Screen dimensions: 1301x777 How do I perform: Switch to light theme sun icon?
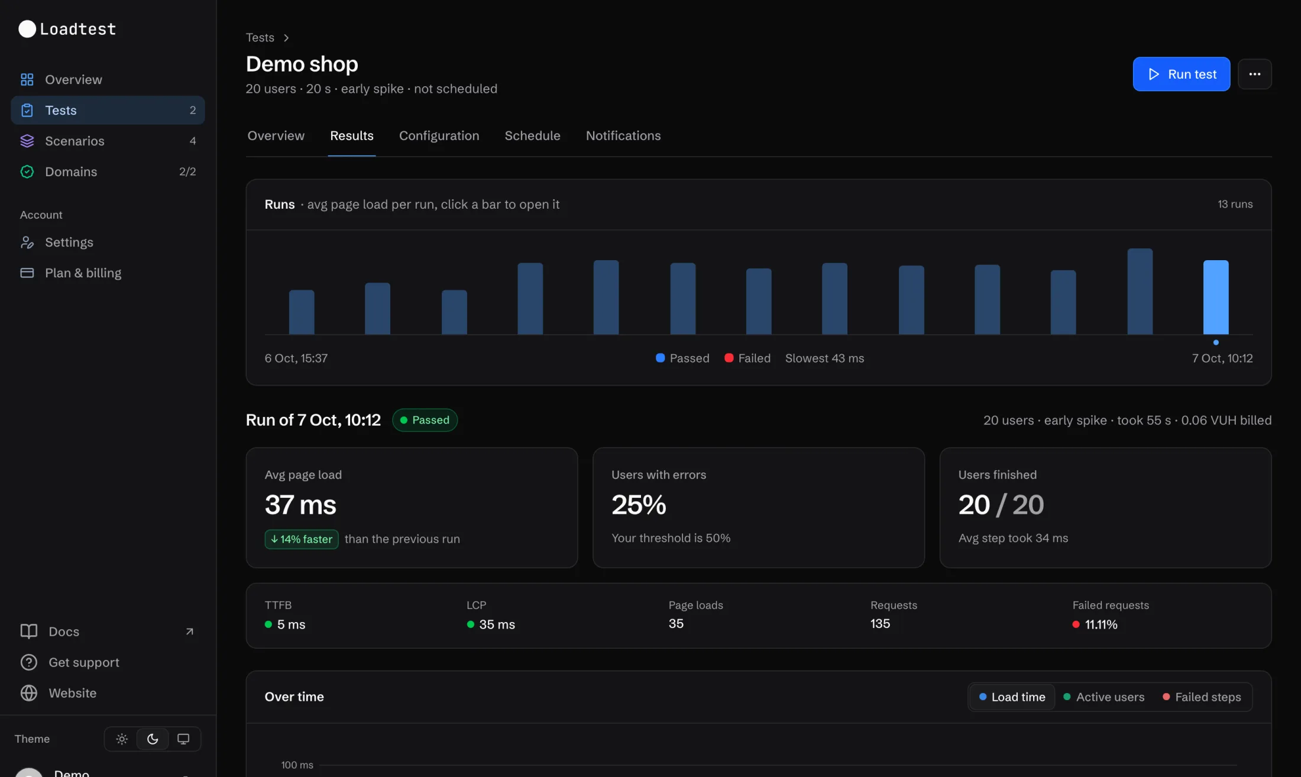122,739
